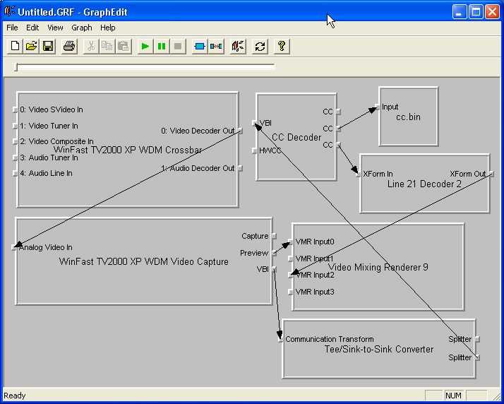Click the New graph toolbar icon
504x404 pixels.
[15, 47]
